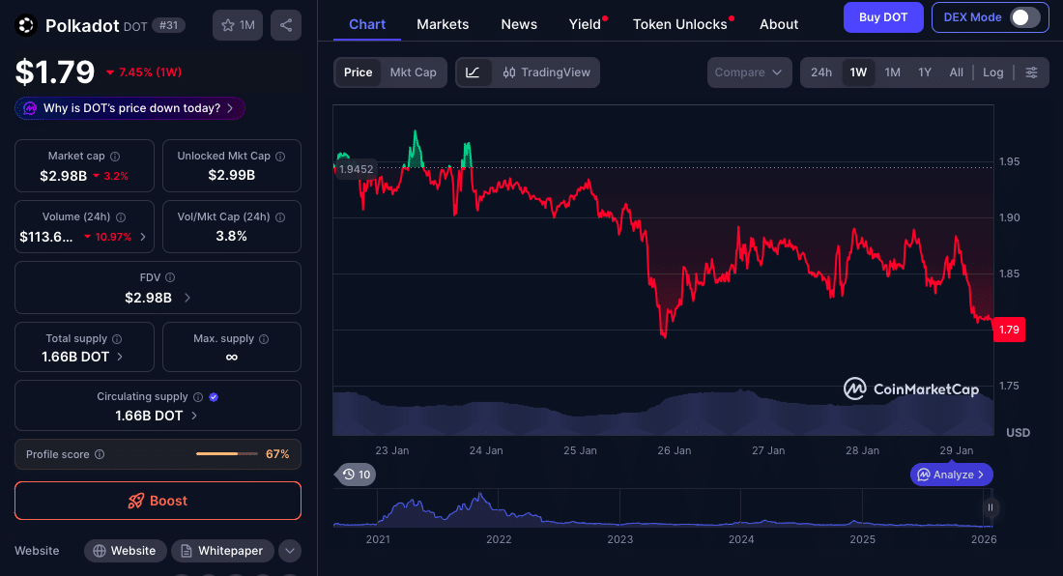Viewport: 1063px width, 576px height.
Task: Click Vol/Mkt Cap (24h) info icon
Action: click(280, 217)
